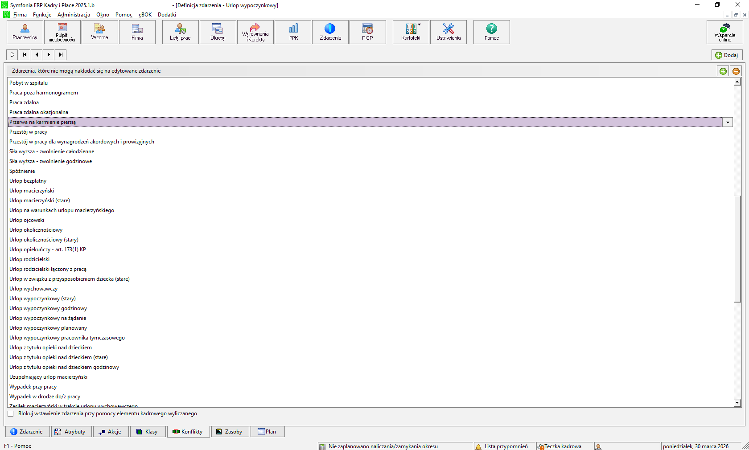Screen dimensions: 749x450
Task: Enable Blokuj wstawienie zdarzenia checkbox
Action: pos(11,414)
